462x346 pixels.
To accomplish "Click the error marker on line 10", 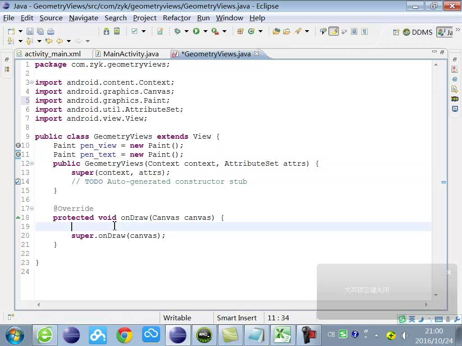I will 18,146.
